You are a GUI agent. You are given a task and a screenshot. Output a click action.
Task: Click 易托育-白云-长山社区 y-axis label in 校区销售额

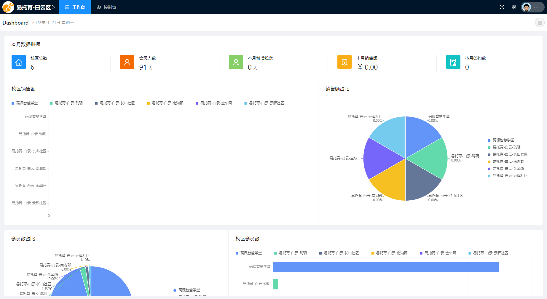[x=29, y=151]
